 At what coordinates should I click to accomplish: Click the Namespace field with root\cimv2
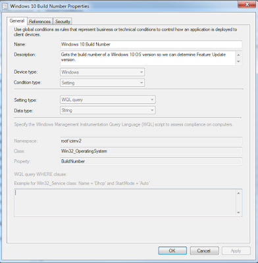151,141
